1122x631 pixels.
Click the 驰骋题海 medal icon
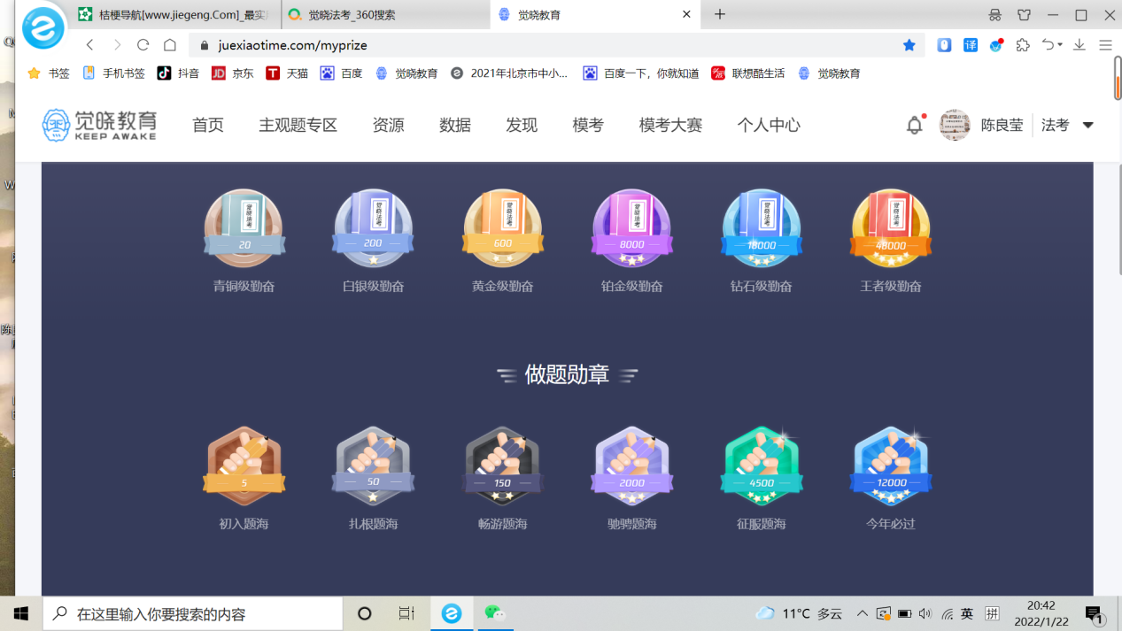pos(632,466)
